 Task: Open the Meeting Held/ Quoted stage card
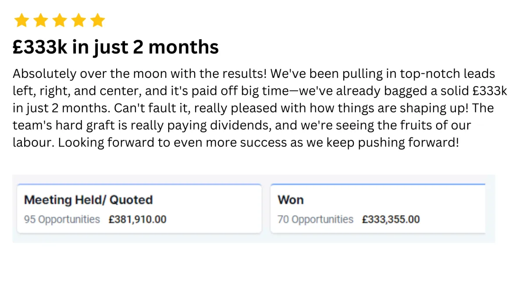(x=139, y=208)
